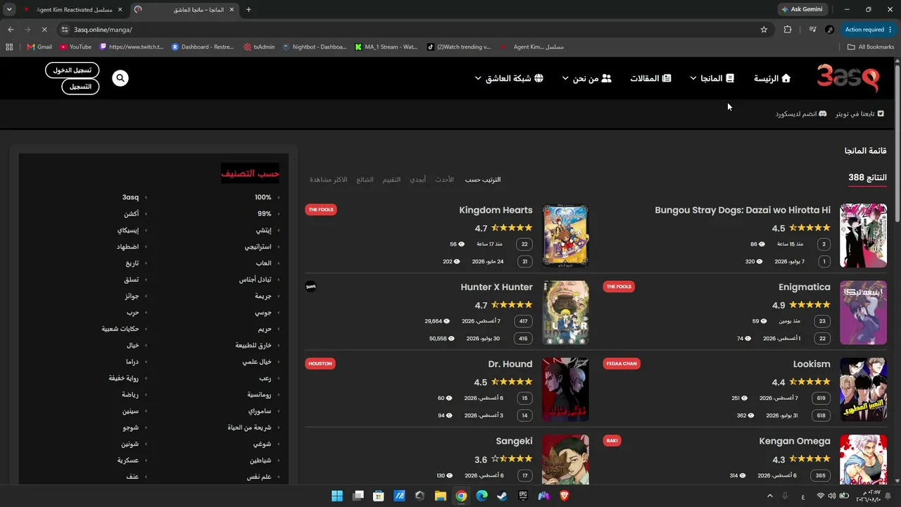Open the Enigmatica manga title

805,287
